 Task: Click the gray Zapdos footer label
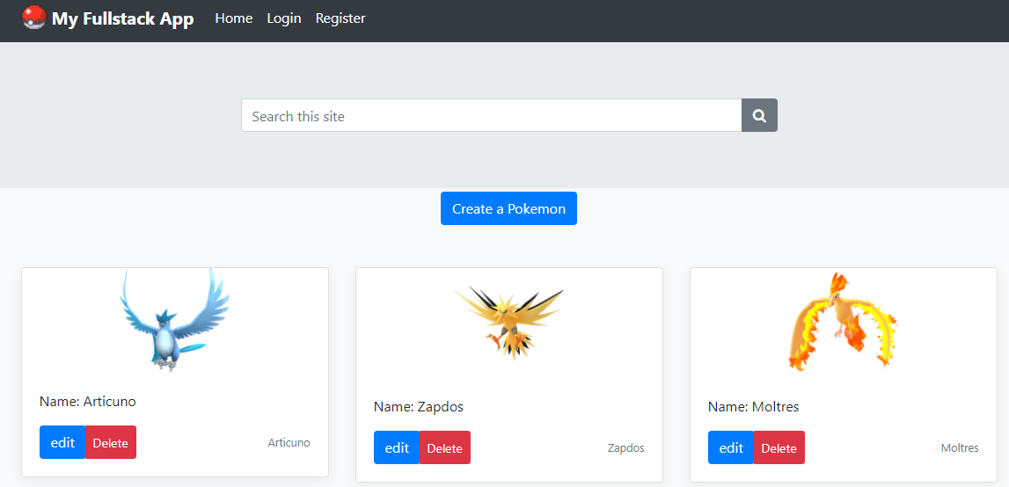(626, 447)
